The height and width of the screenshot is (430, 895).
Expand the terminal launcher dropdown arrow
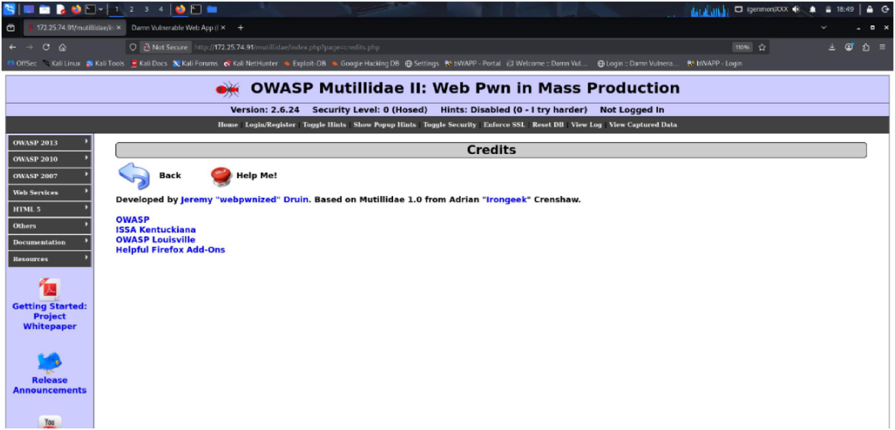pos(101,9)
